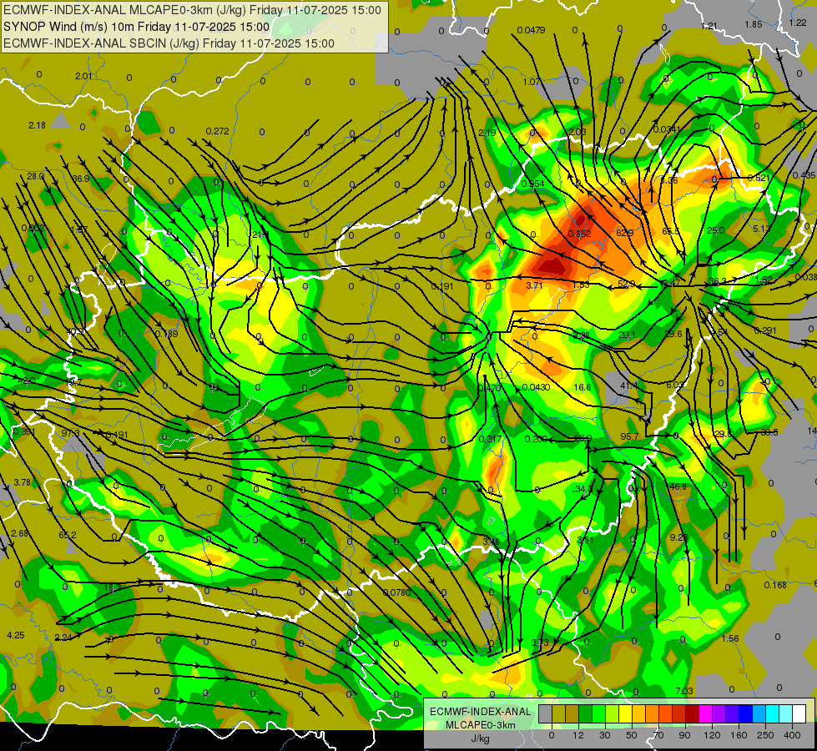Click the 52.3 map value

[626, 284]
